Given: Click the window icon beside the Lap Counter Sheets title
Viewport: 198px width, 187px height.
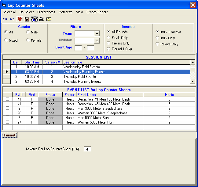Looking at the screenshot, I should tap(4, 5).
